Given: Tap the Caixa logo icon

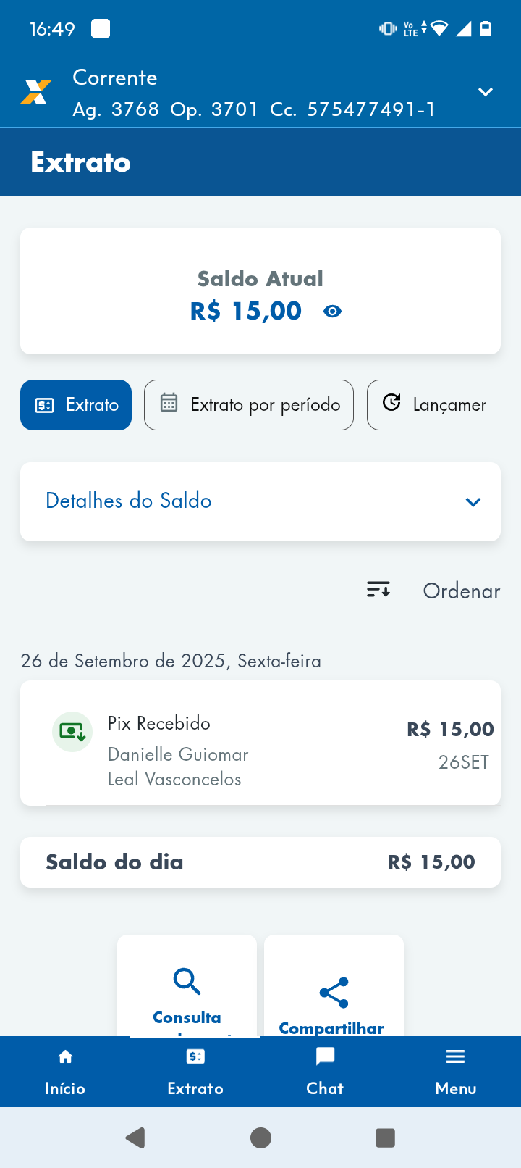Looking at the screenshot, I should click(35, 92).
